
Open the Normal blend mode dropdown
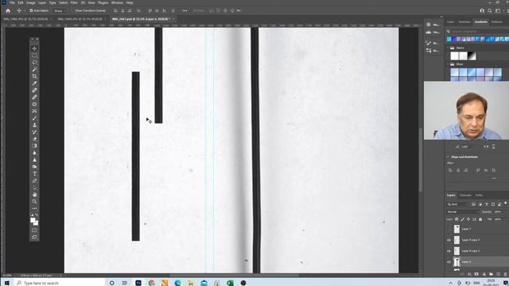tap(462, 212)
